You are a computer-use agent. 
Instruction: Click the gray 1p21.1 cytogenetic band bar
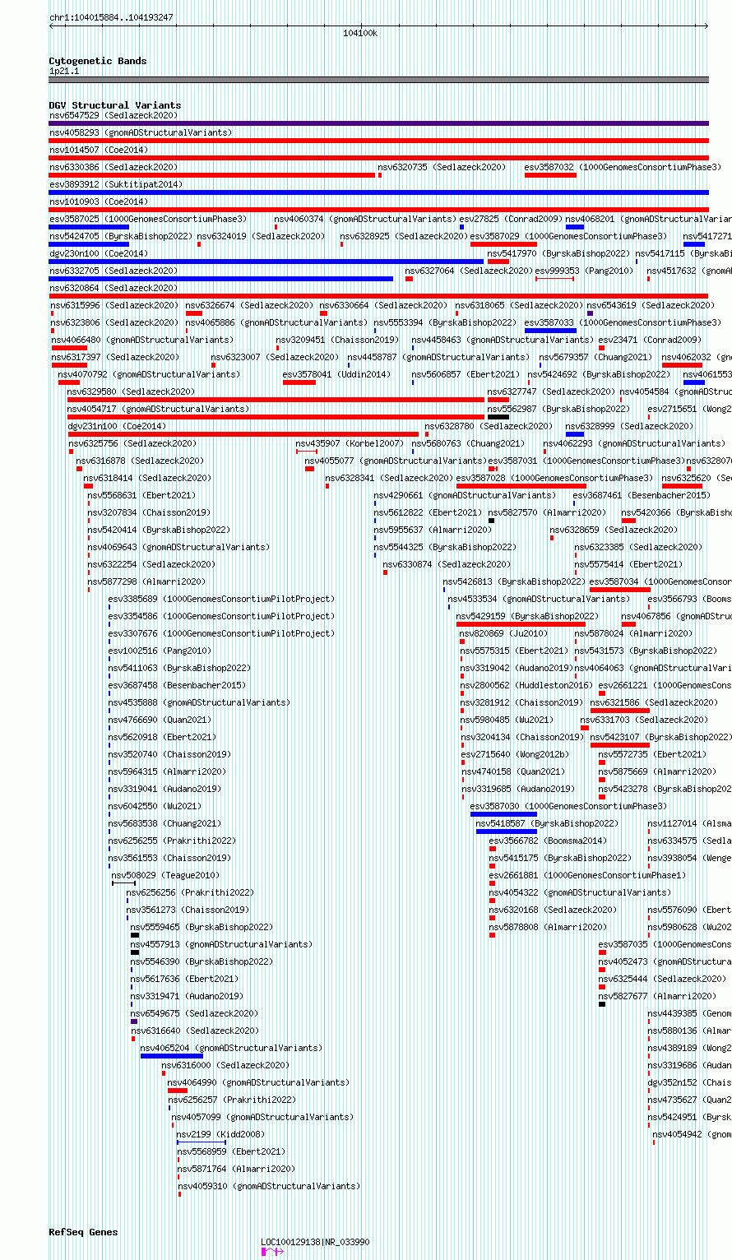click(x=378, y=80)
